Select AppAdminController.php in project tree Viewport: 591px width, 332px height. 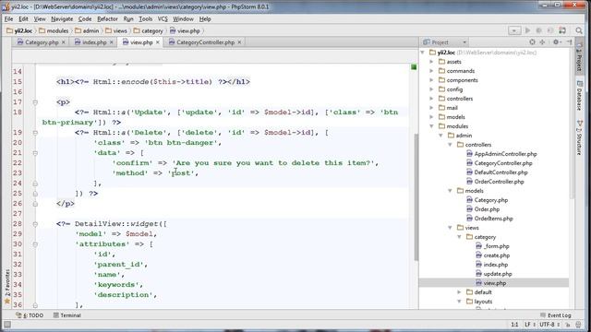coord(501,154)
